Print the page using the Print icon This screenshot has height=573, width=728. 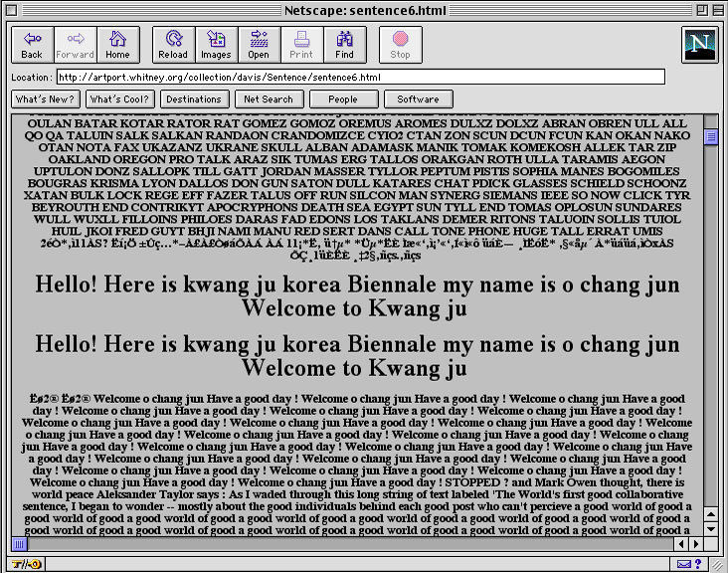coord(301,45)
